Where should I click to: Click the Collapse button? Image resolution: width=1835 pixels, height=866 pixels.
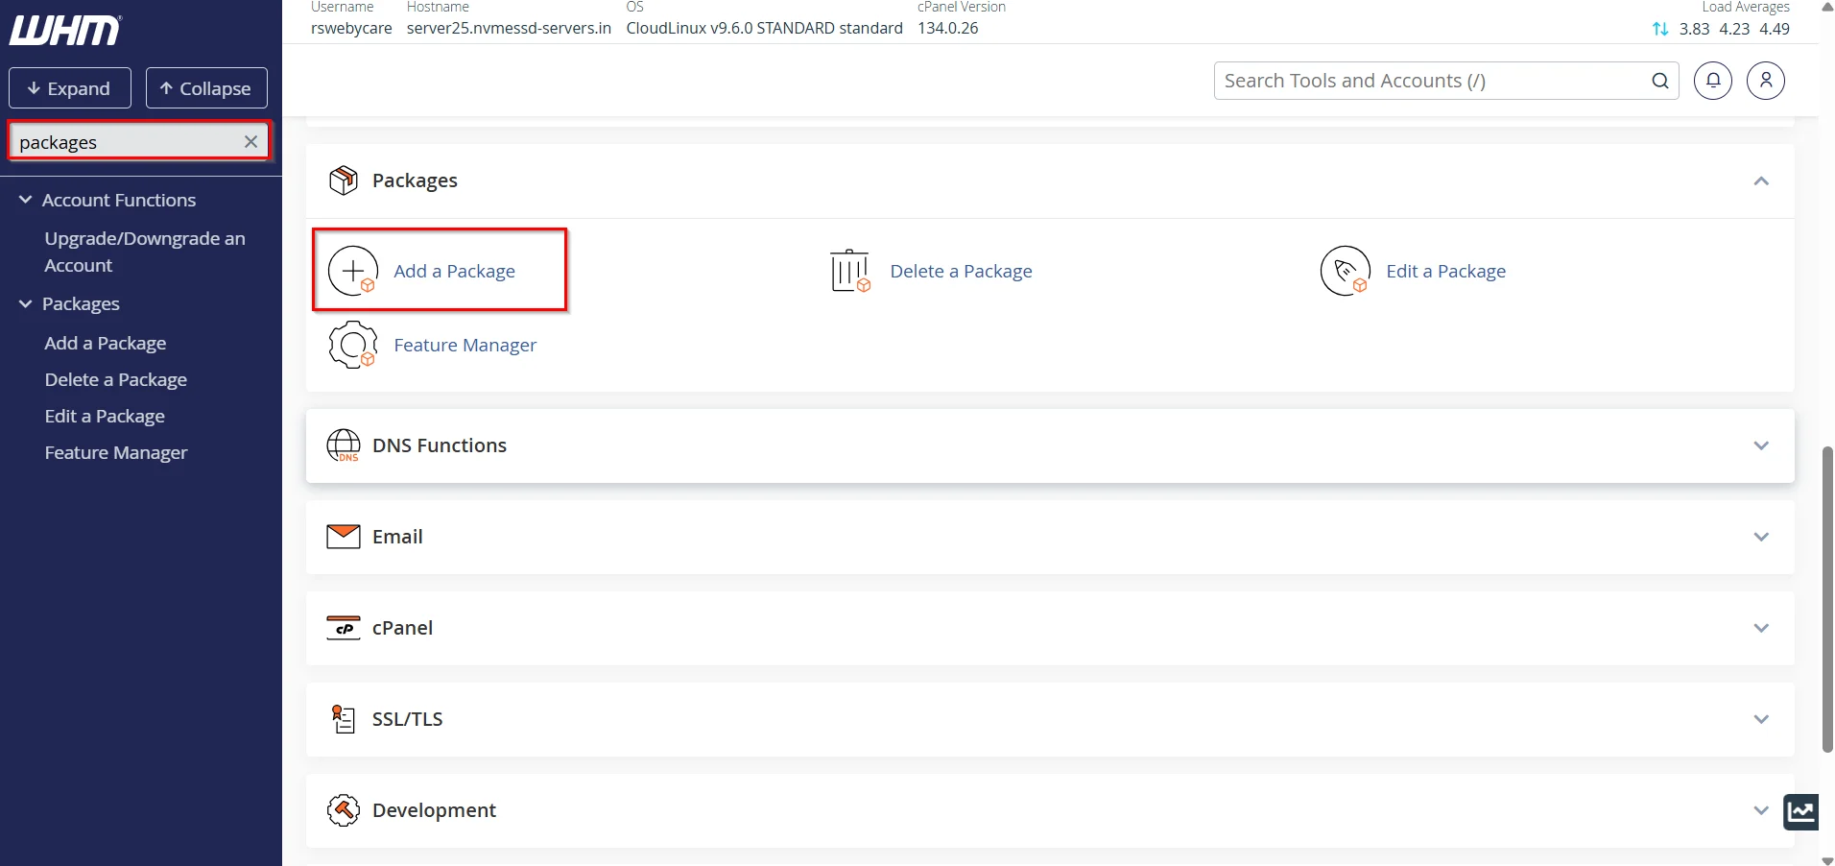(206, 88)
